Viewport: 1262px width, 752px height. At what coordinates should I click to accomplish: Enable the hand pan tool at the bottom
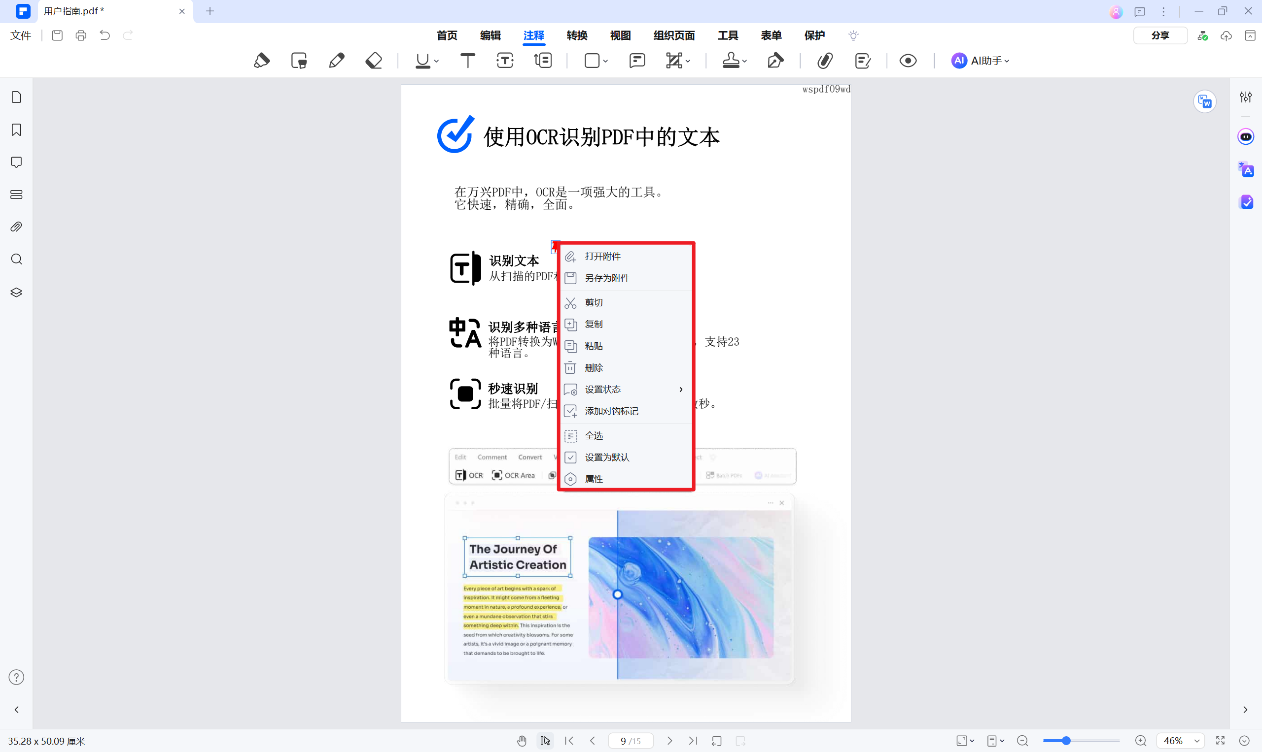tap(522, 740)
